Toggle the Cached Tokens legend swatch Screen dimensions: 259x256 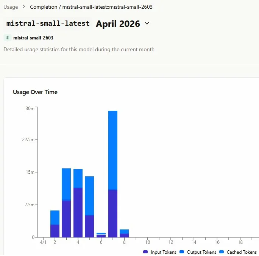[222, 252]
